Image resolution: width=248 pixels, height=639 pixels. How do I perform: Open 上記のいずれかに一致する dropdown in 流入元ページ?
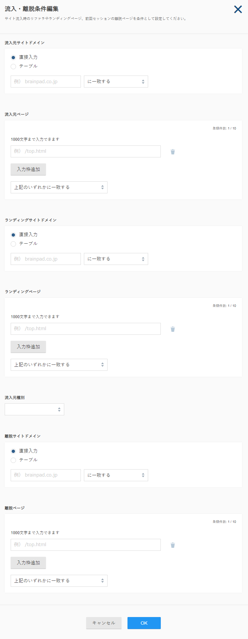[x=59, y=187]
